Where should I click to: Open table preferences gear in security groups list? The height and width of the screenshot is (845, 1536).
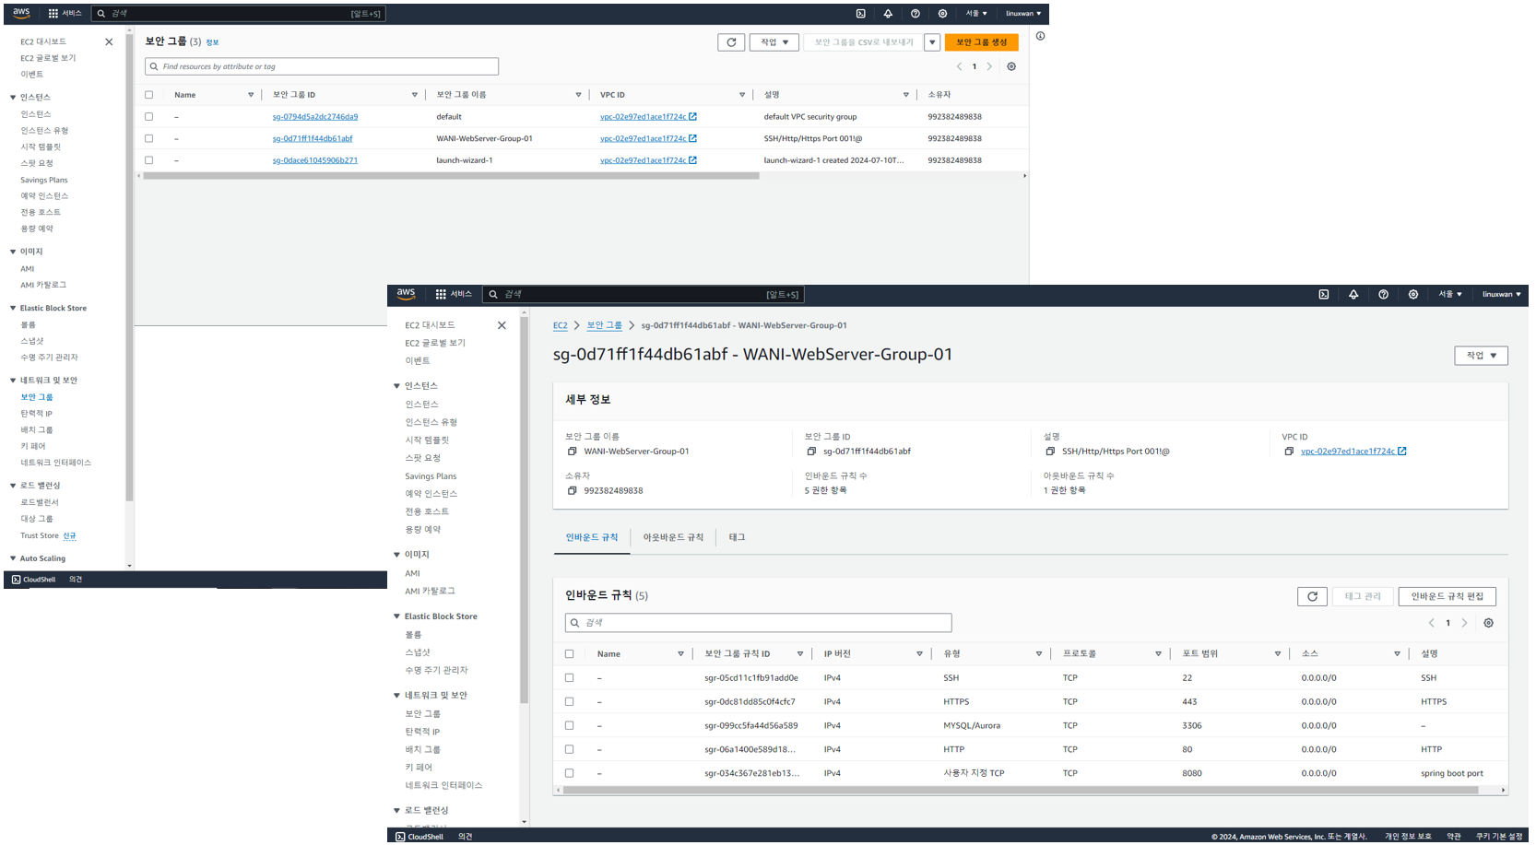[1011, 66]
